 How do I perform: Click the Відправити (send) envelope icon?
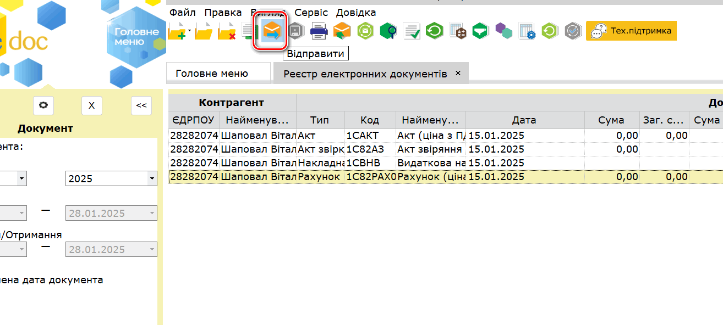(270, 32)
